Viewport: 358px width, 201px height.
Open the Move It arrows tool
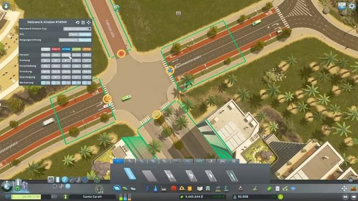click(x=344, y=189)
